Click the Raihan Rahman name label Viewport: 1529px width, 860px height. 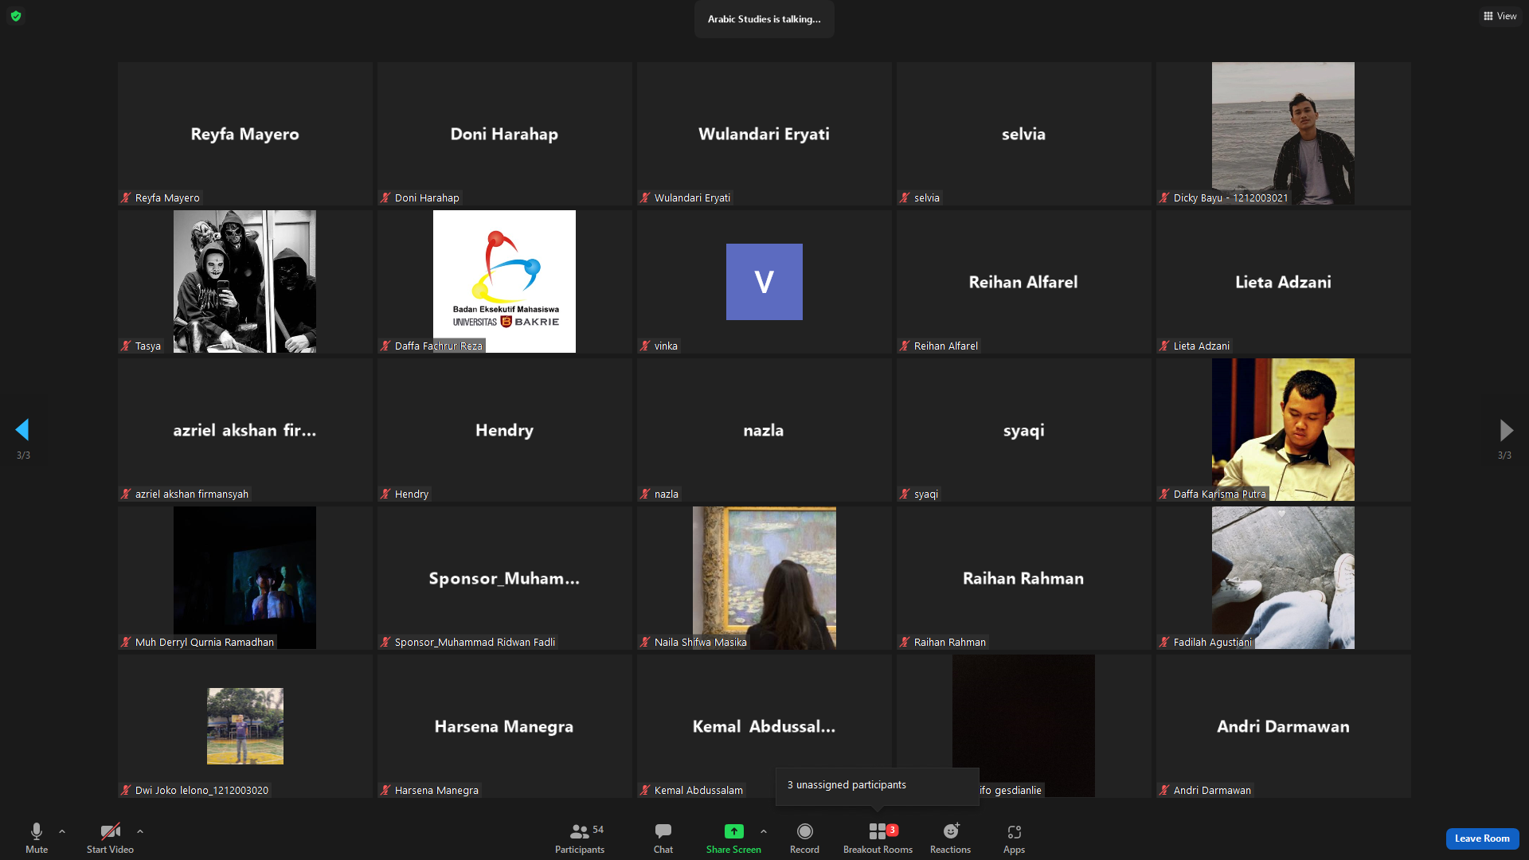[950, 642]
